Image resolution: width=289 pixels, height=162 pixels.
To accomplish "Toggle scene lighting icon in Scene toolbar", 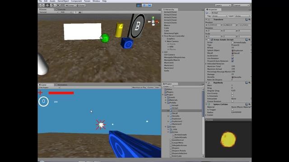I will click(75, 12).
